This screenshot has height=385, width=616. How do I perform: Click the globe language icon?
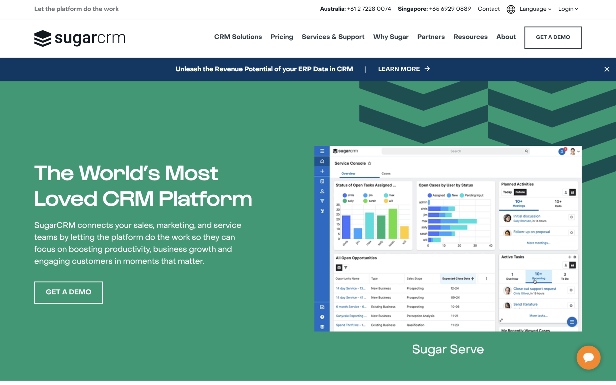tap(511, 9)
